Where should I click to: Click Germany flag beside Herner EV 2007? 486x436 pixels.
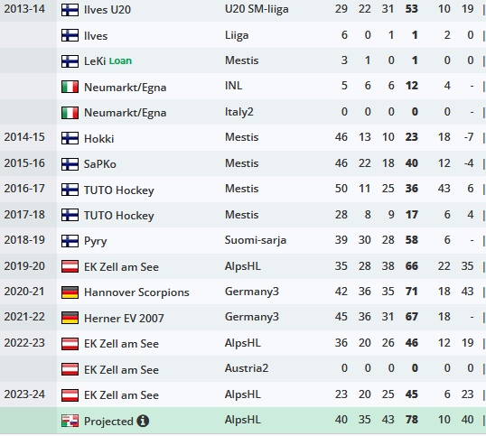click(70, 318)
